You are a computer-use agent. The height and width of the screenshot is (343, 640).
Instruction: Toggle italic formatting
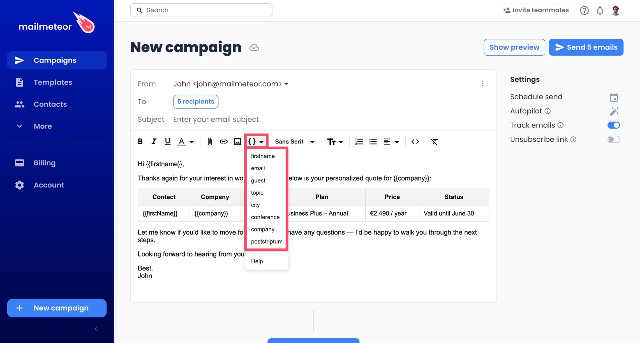(x=154, y=141)
